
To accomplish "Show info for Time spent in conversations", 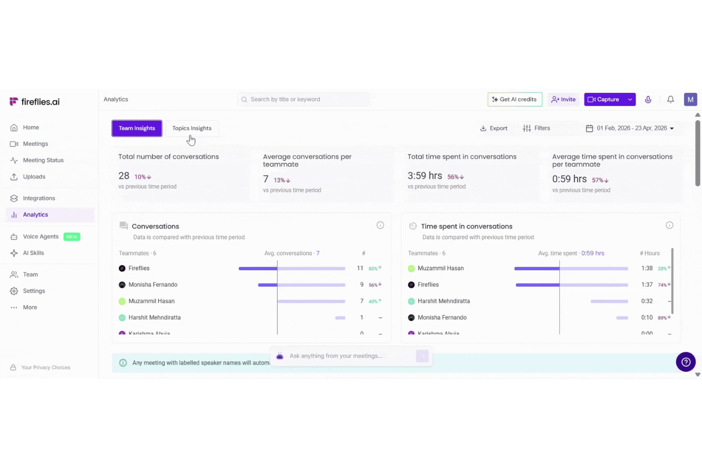I will tap(669, 225).
